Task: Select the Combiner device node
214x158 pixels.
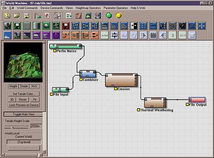Action: point(88,74)
